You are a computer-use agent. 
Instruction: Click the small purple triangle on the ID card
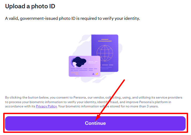[93, 73]
